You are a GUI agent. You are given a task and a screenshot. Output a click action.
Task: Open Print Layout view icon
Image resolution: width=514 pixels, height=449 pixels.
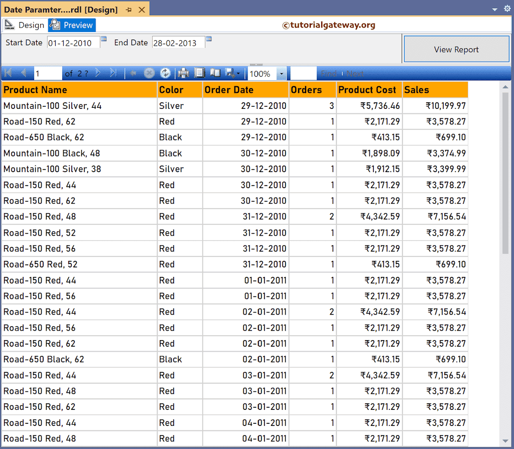click(x=214, y=73)
